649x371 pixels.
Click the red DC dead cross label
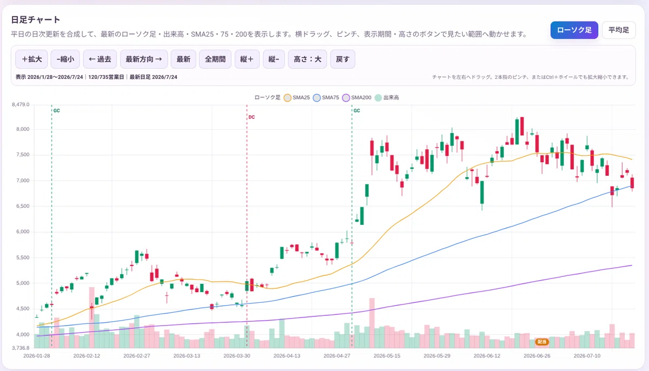click(x=251, y=117)
